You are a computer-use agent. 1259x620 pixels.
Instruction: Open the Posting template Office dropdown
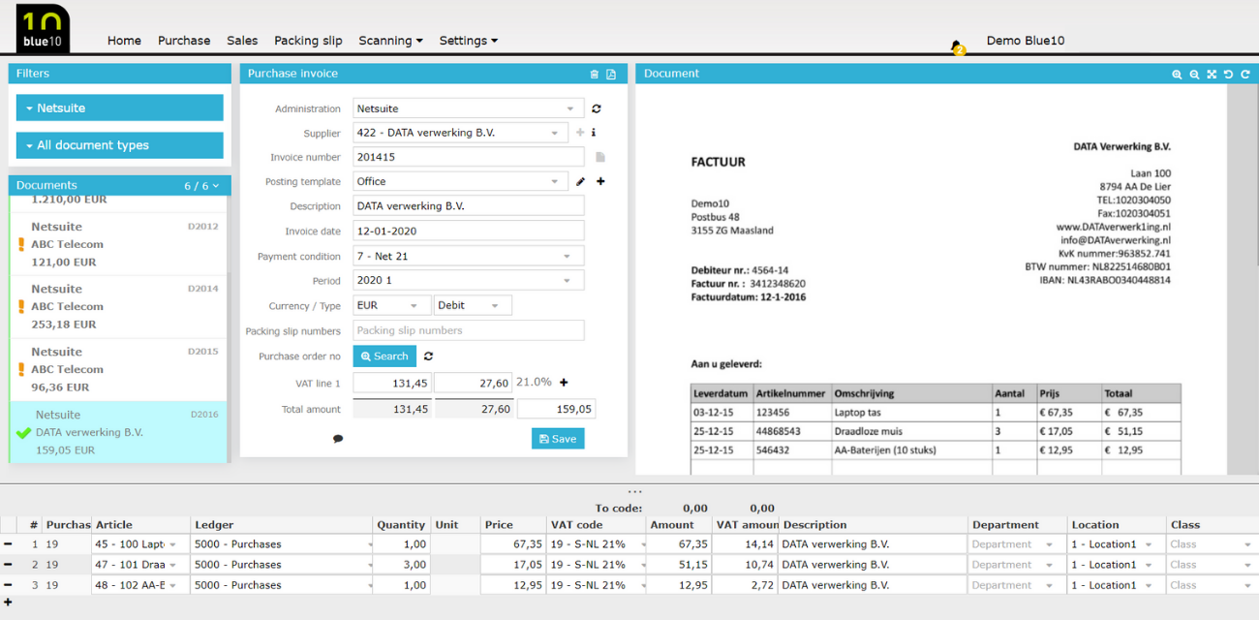point(461,181)
